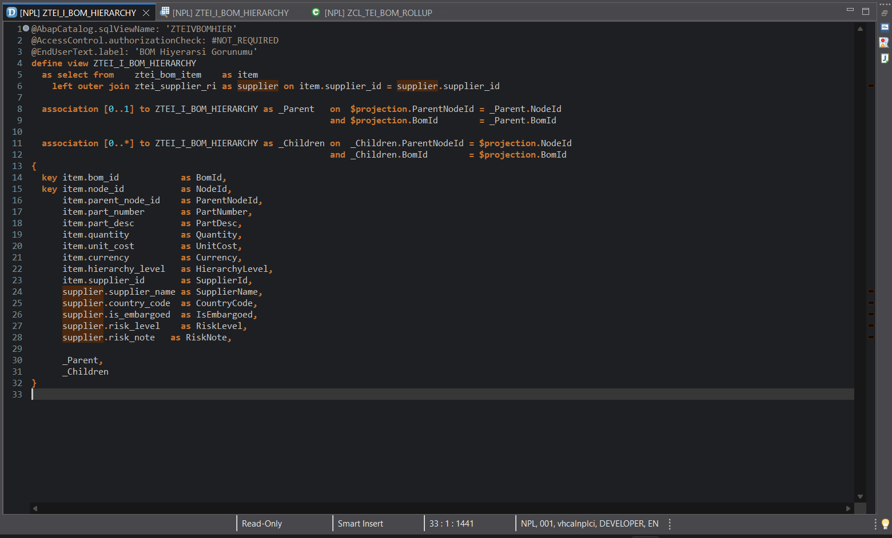Image resolution: width=892 pixels, height=538 pixels.
Task: Click table name ztei_bom_item on line 5
Action: click(168, 75)
